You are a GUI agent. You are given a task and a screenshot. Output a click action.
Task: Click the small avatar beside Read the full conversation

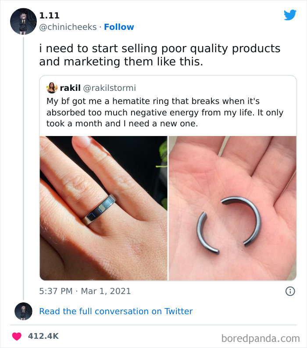point(23,311)
